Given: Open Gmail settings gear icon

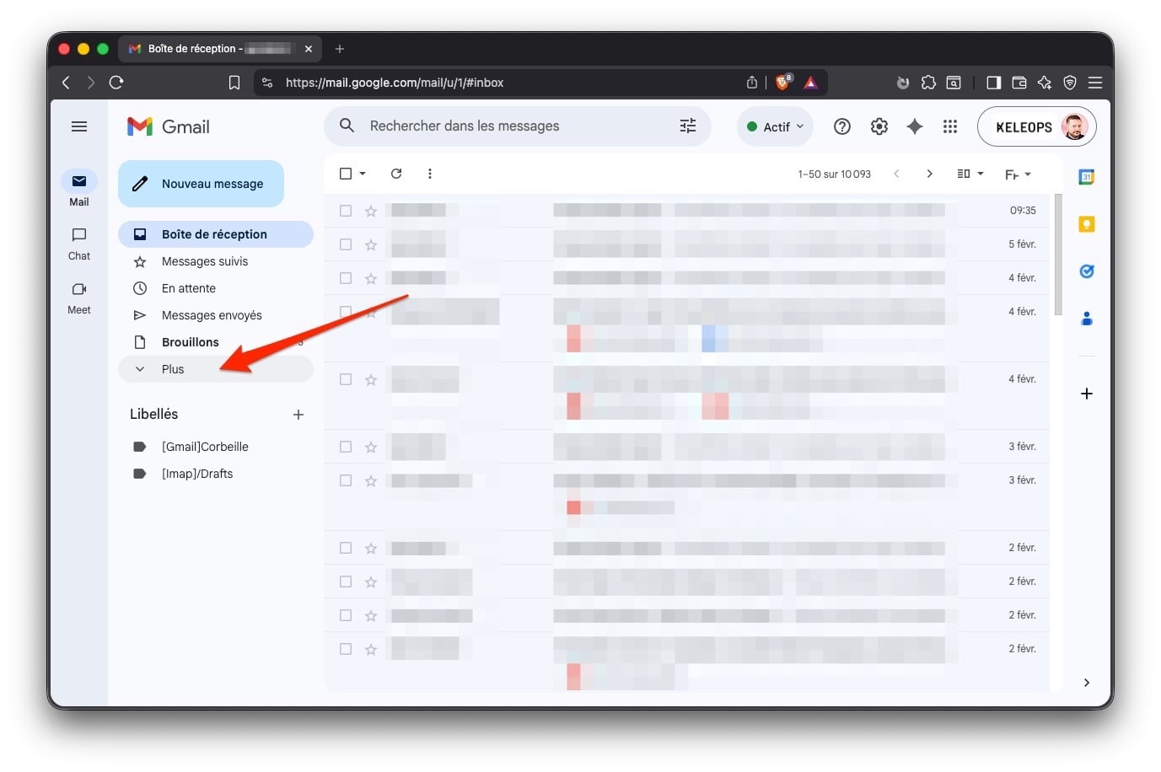Looking at the screenshot, I should tap(879, 126).
